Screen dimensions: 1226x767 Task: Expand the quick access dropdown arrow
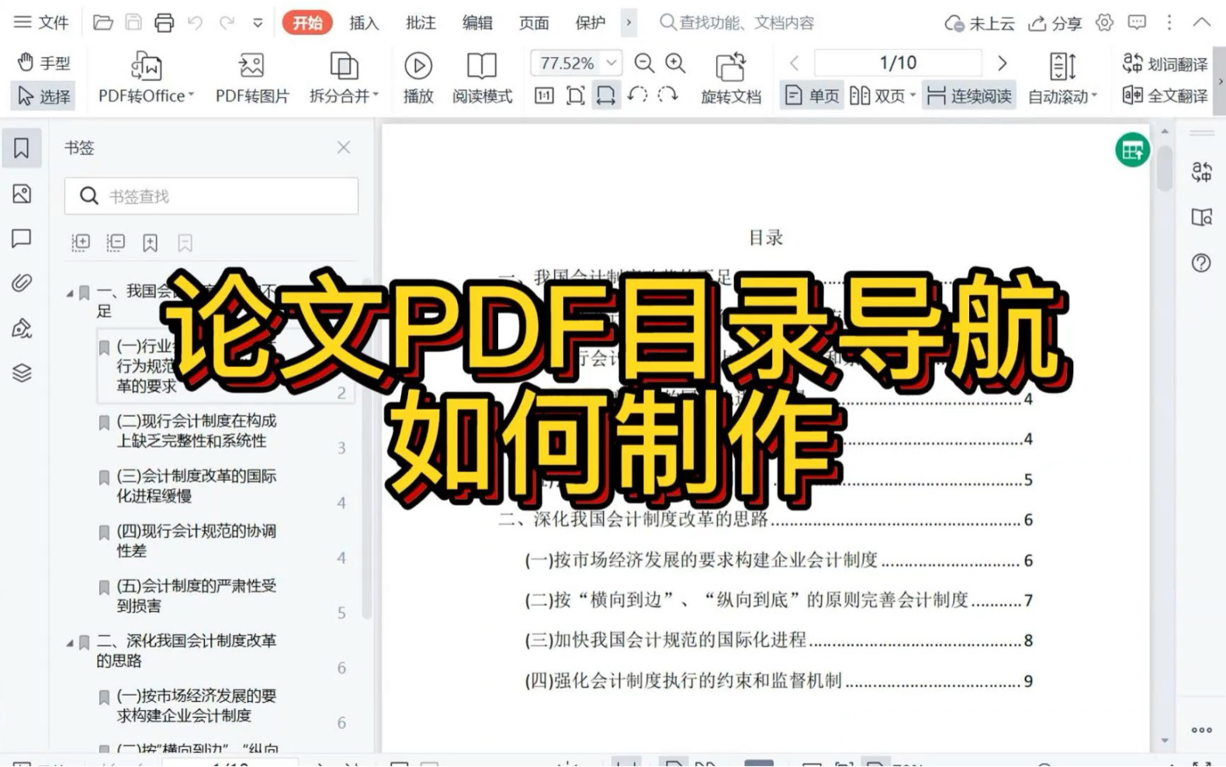[258, 23]
